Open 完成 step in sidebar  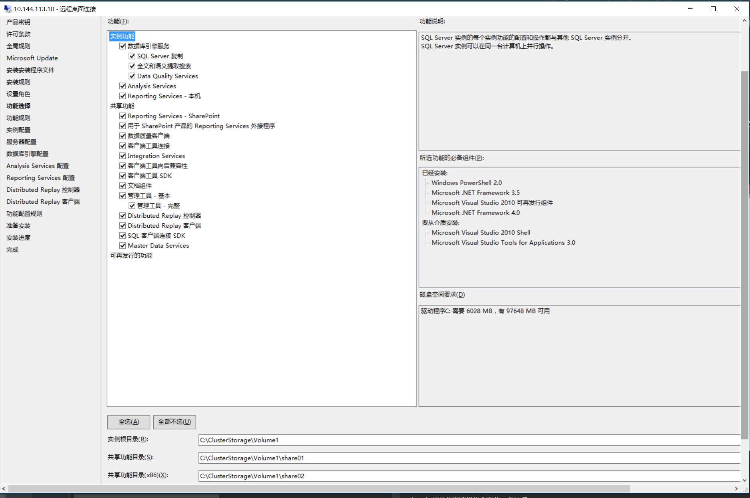12,250
